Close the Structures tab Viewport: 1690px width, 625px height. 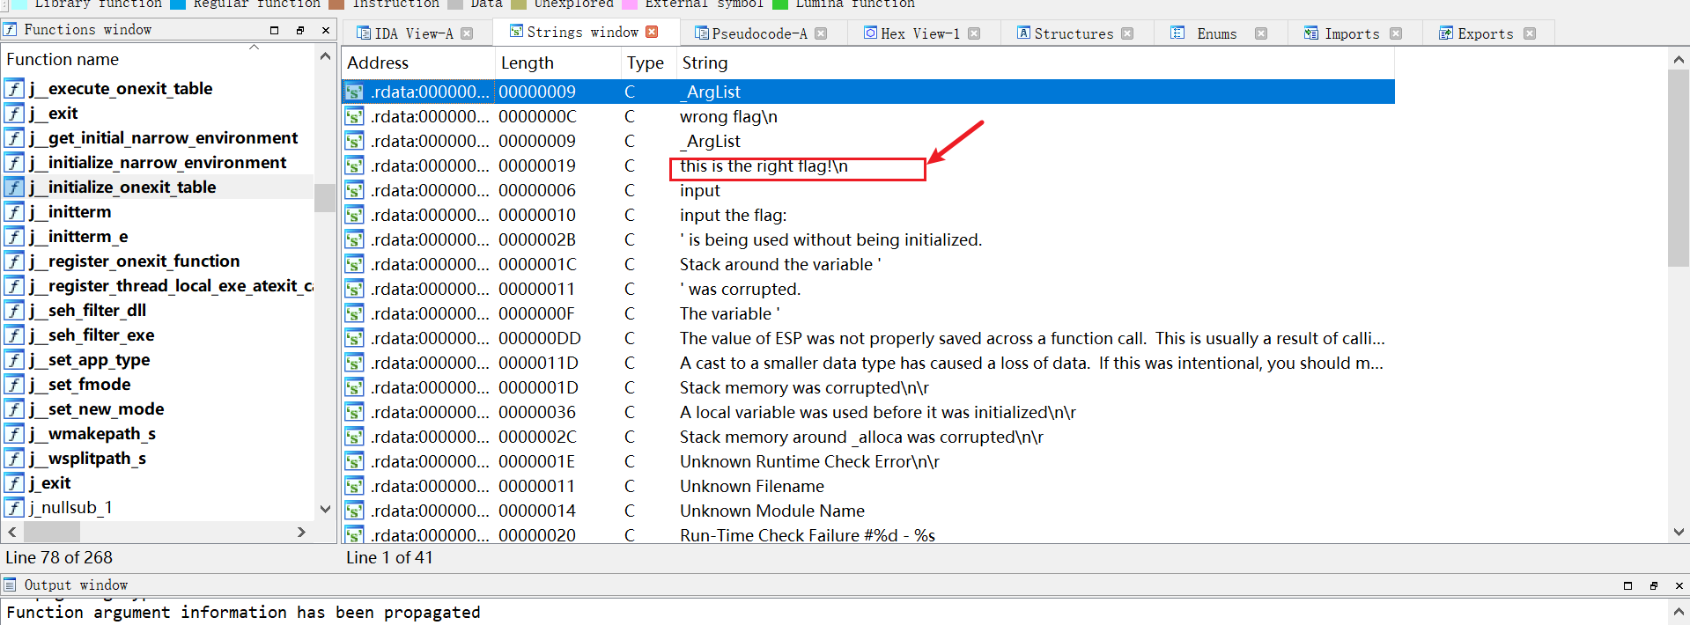pos(1127,33)
